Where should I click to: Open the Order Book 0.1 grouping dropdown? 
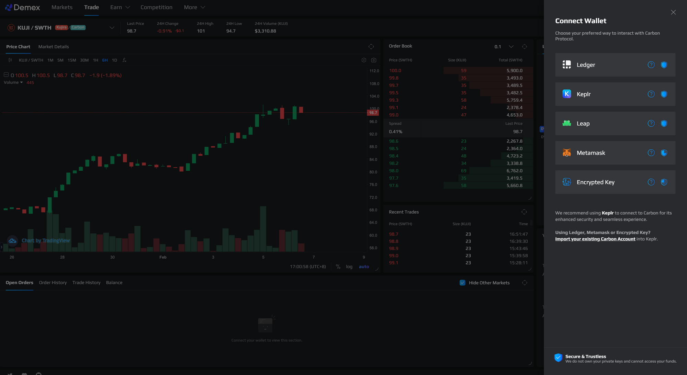pyautogui.click(x=504, y=47)
